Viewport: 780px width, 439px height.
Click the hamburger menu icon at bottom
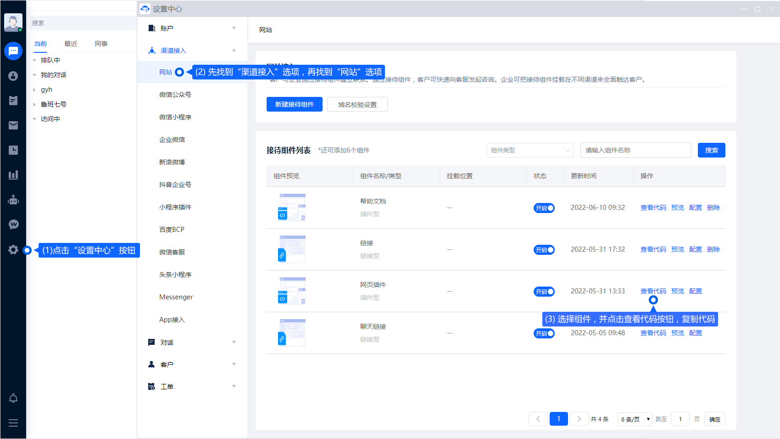(x=13, y=423)
